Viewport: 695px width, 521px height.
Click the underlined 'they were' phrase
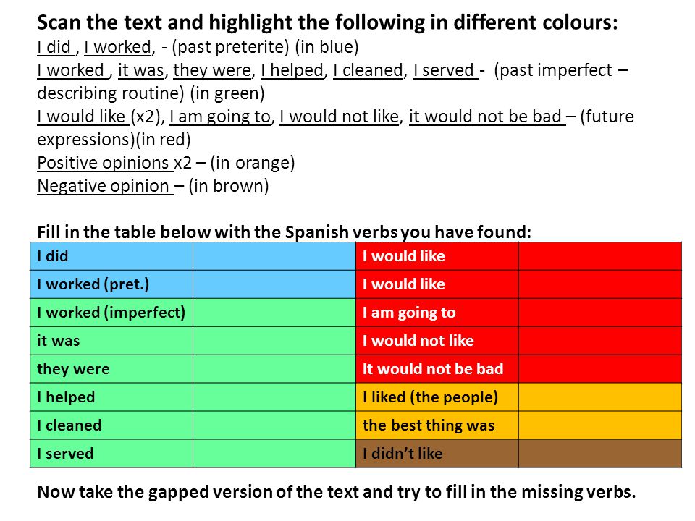click(212, 70)
